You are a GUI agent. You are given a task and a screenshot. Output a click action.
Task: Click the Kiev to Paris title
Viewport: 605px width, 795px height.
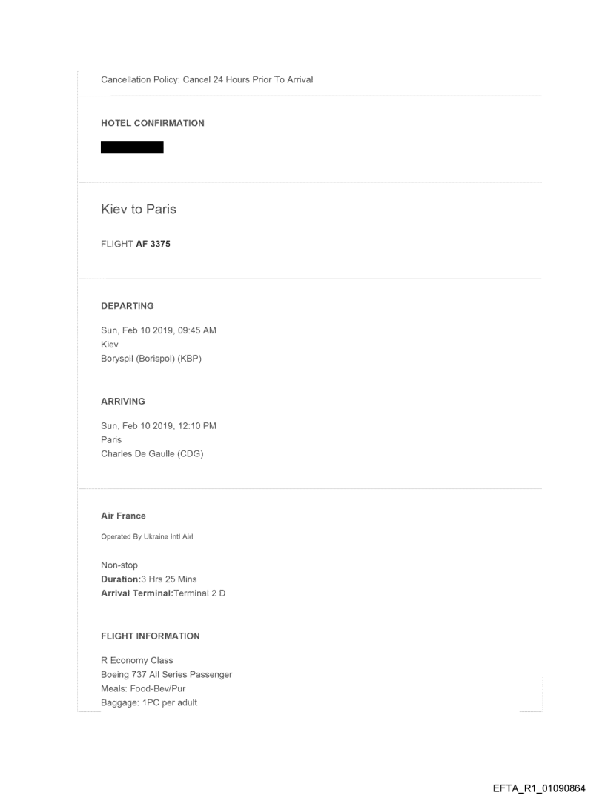pos(139,210)
